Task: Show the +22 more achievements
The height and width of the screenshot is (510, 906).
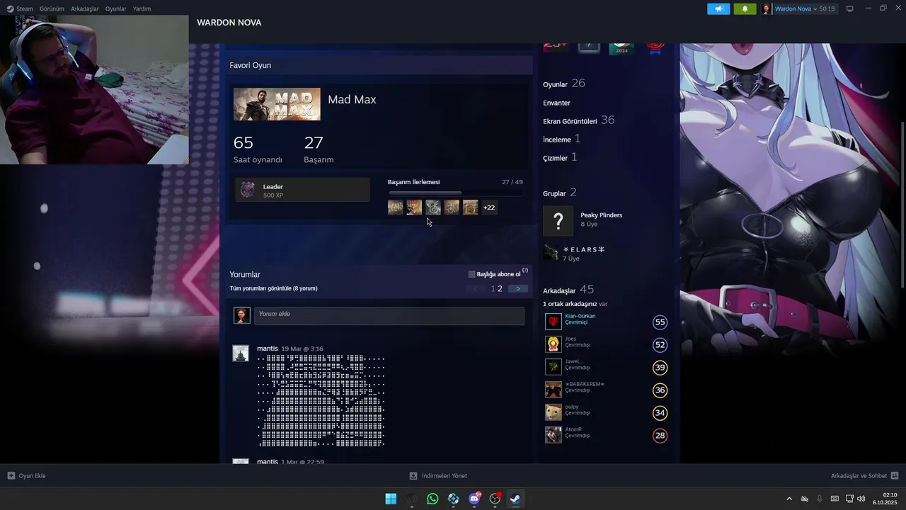Action: click(489, 208)
